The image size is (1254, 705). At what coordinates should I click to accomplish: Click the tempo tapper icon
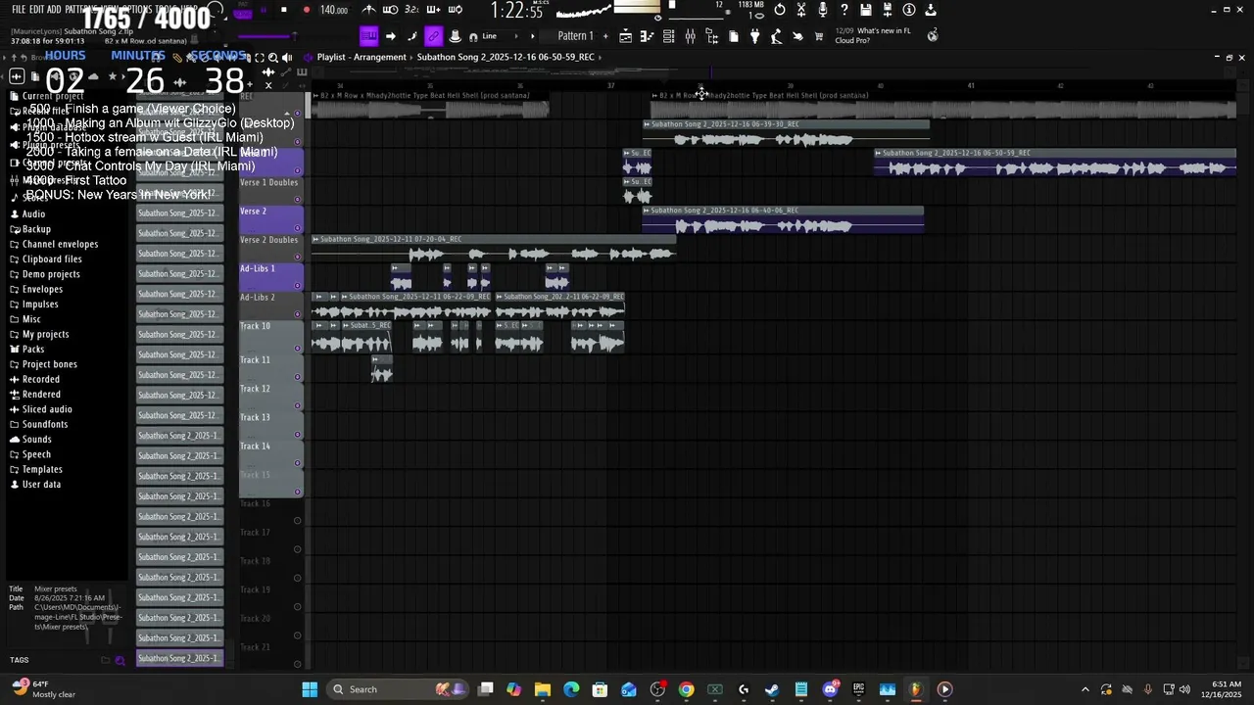click(776, 36)
